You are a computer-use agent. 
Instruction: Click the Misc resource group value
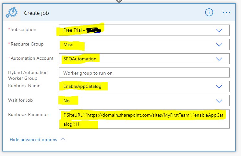tap(68, 45)
